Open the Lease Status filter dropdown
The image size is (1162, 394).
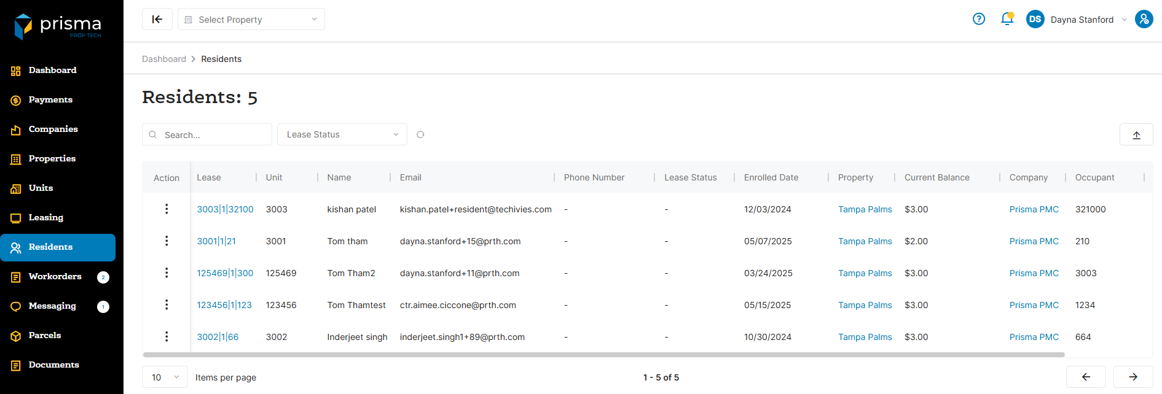(342, 134)
